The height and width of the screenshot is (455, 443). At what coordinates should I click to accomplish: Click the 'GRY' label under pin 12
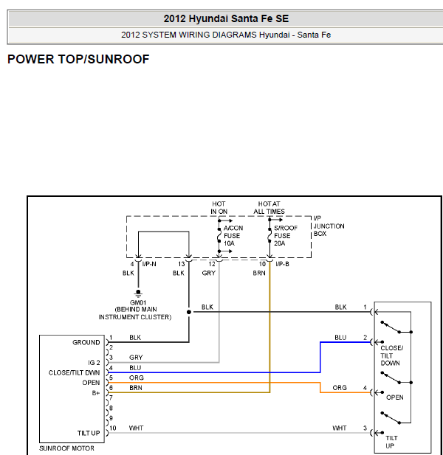click(x=208, y=274)
